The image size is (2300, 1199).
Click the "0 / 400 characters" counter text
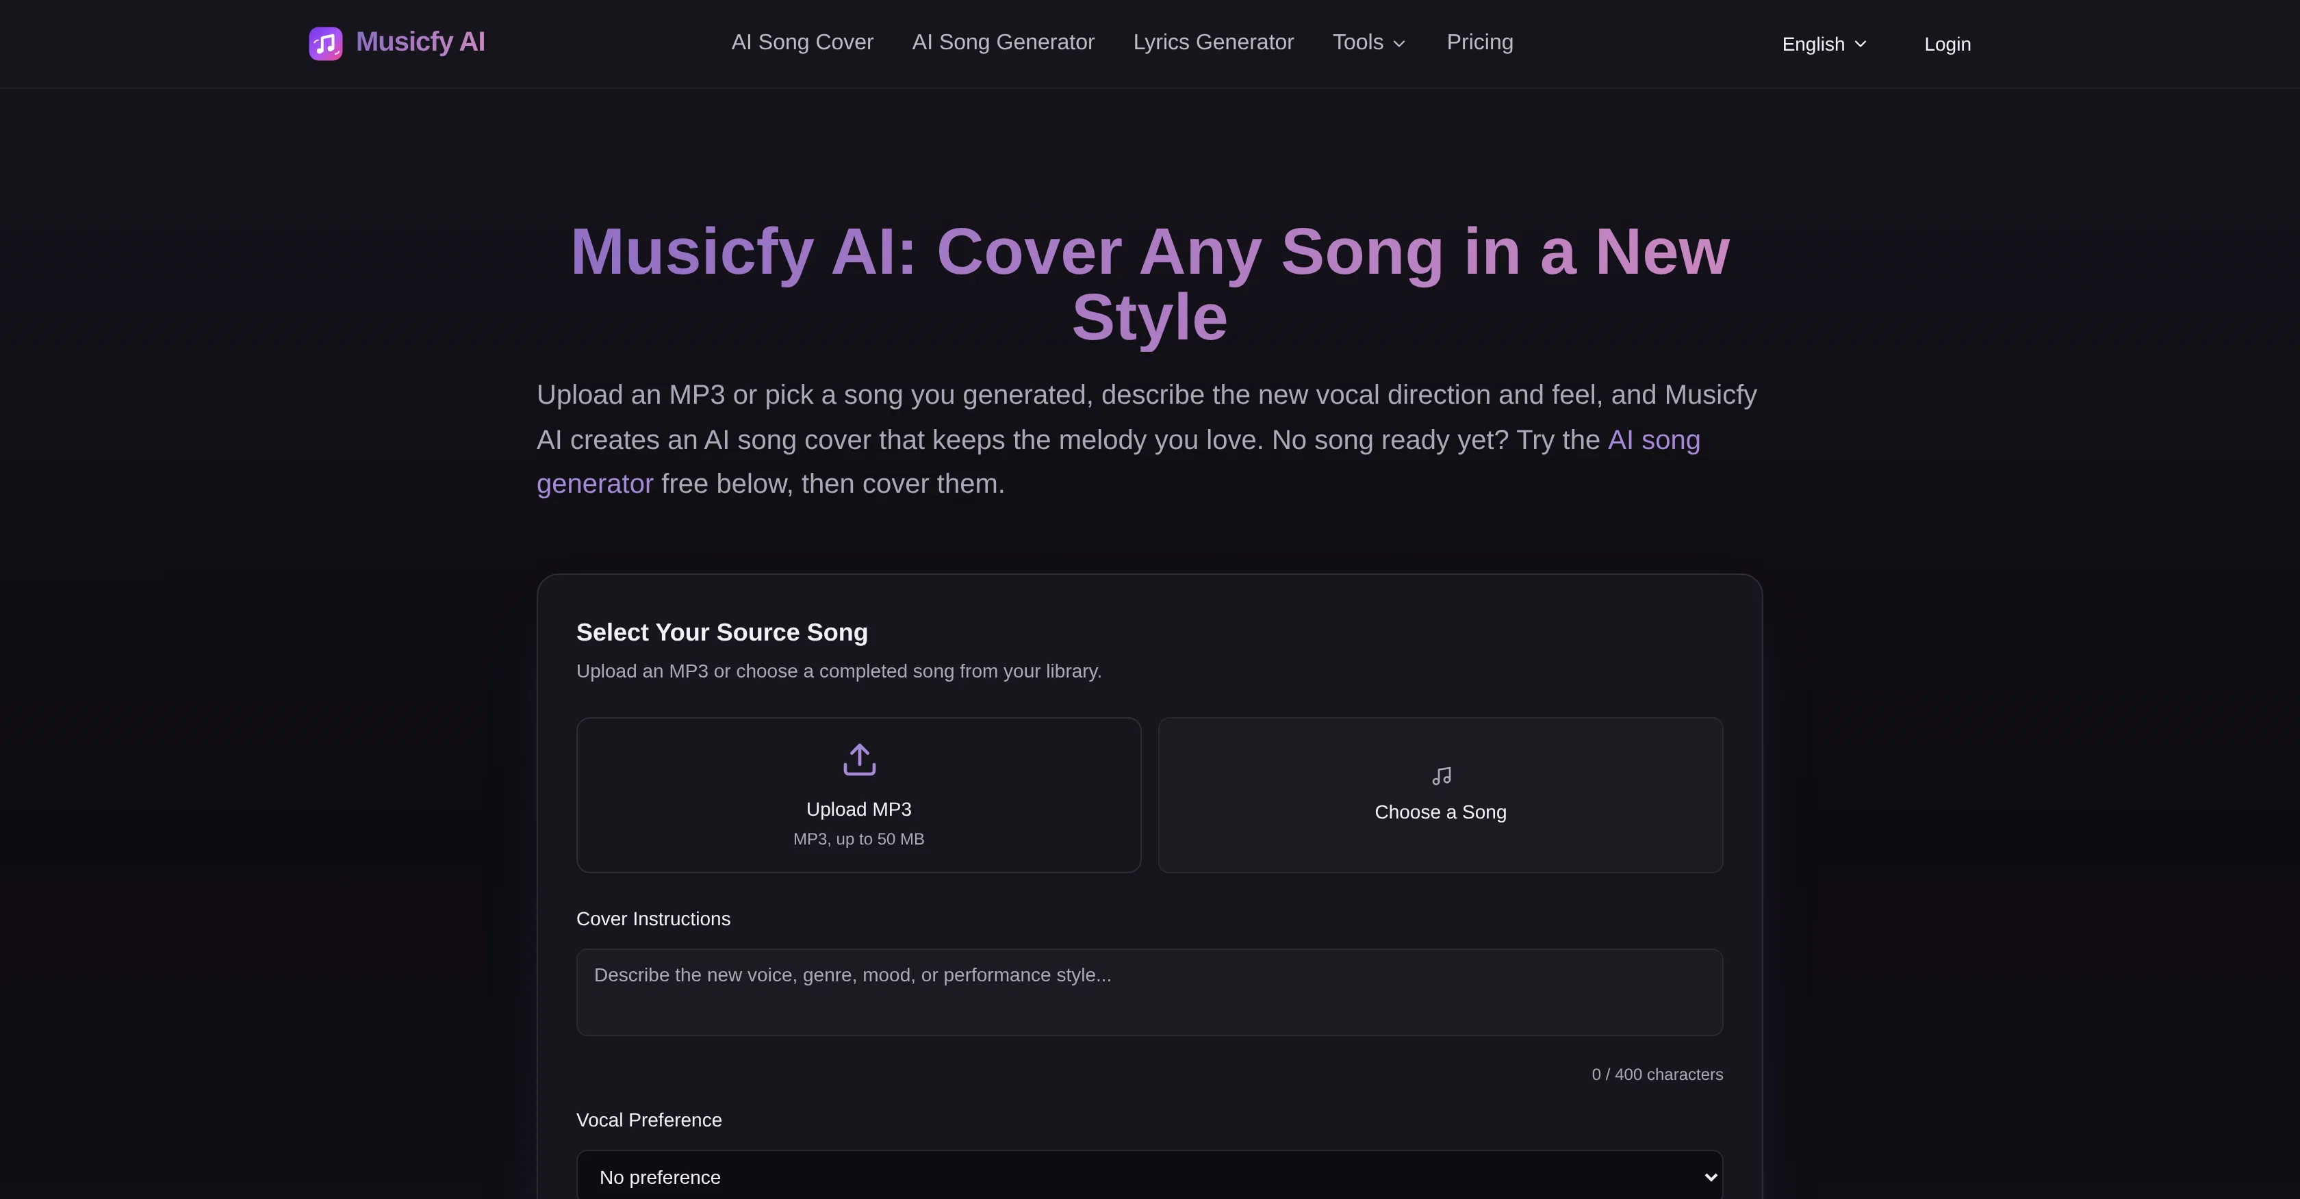point(1657,1074)
